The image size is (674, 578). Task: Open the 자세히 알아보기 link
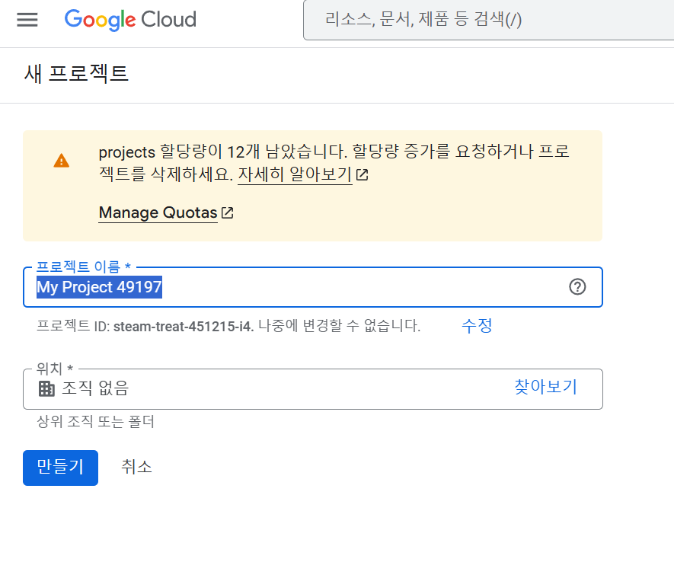(x=295, y=174)
